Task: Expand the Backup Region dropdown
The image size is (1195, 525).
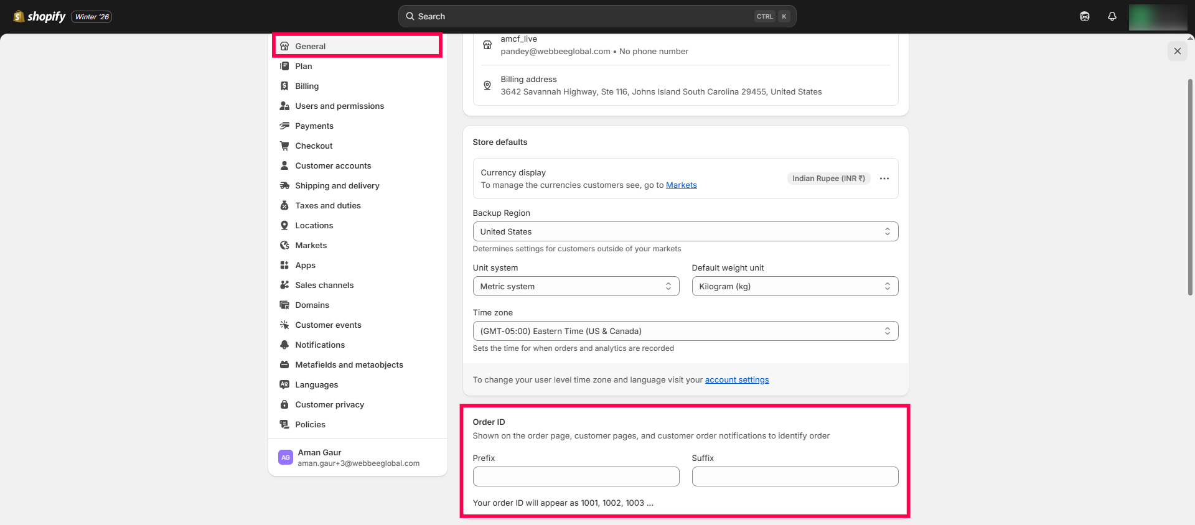Action: pos(685,231)
